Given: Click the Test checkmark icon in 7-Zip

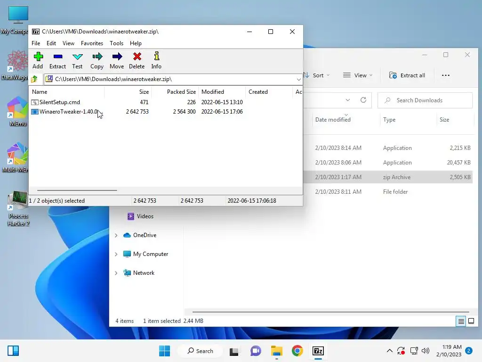Looking at the screenshot, I should pos(78,57).
